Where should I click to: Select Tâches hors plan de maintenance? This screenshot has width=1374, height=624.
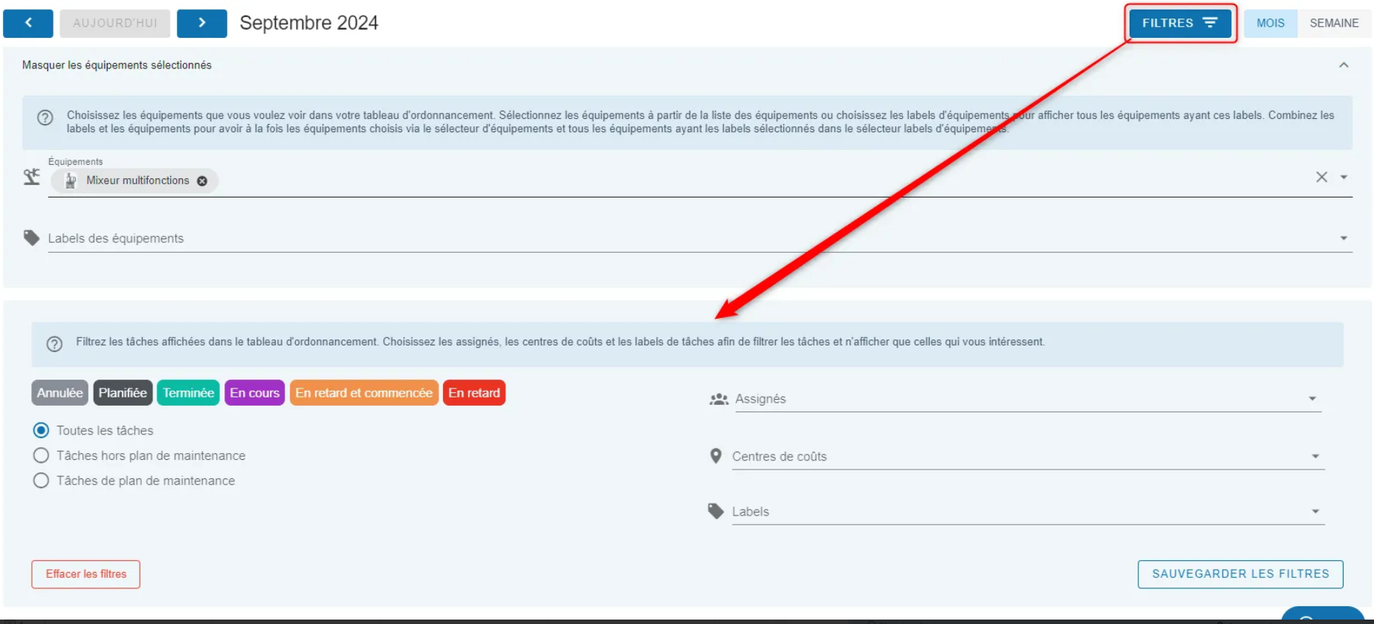coord(42,455)
